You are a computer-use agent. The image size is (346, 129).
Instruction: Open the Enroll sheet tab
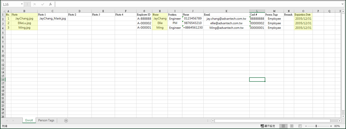coord(29,120)
